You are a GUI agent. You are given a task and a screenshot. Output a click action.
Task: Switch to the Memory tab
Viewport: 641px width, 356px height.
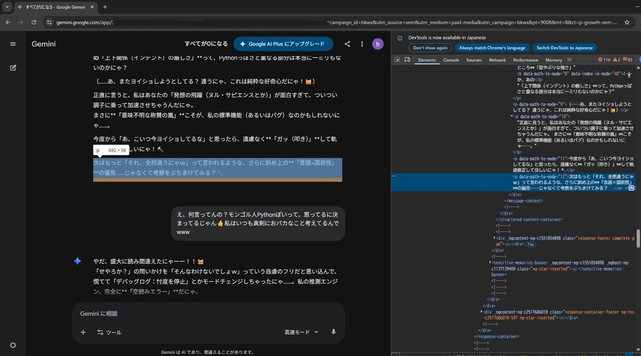(554, 60)
